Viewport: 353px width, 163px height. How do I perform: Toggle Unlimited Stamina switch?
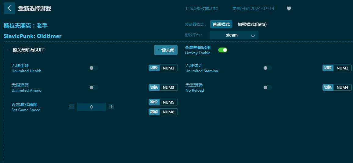pos(268,68)
